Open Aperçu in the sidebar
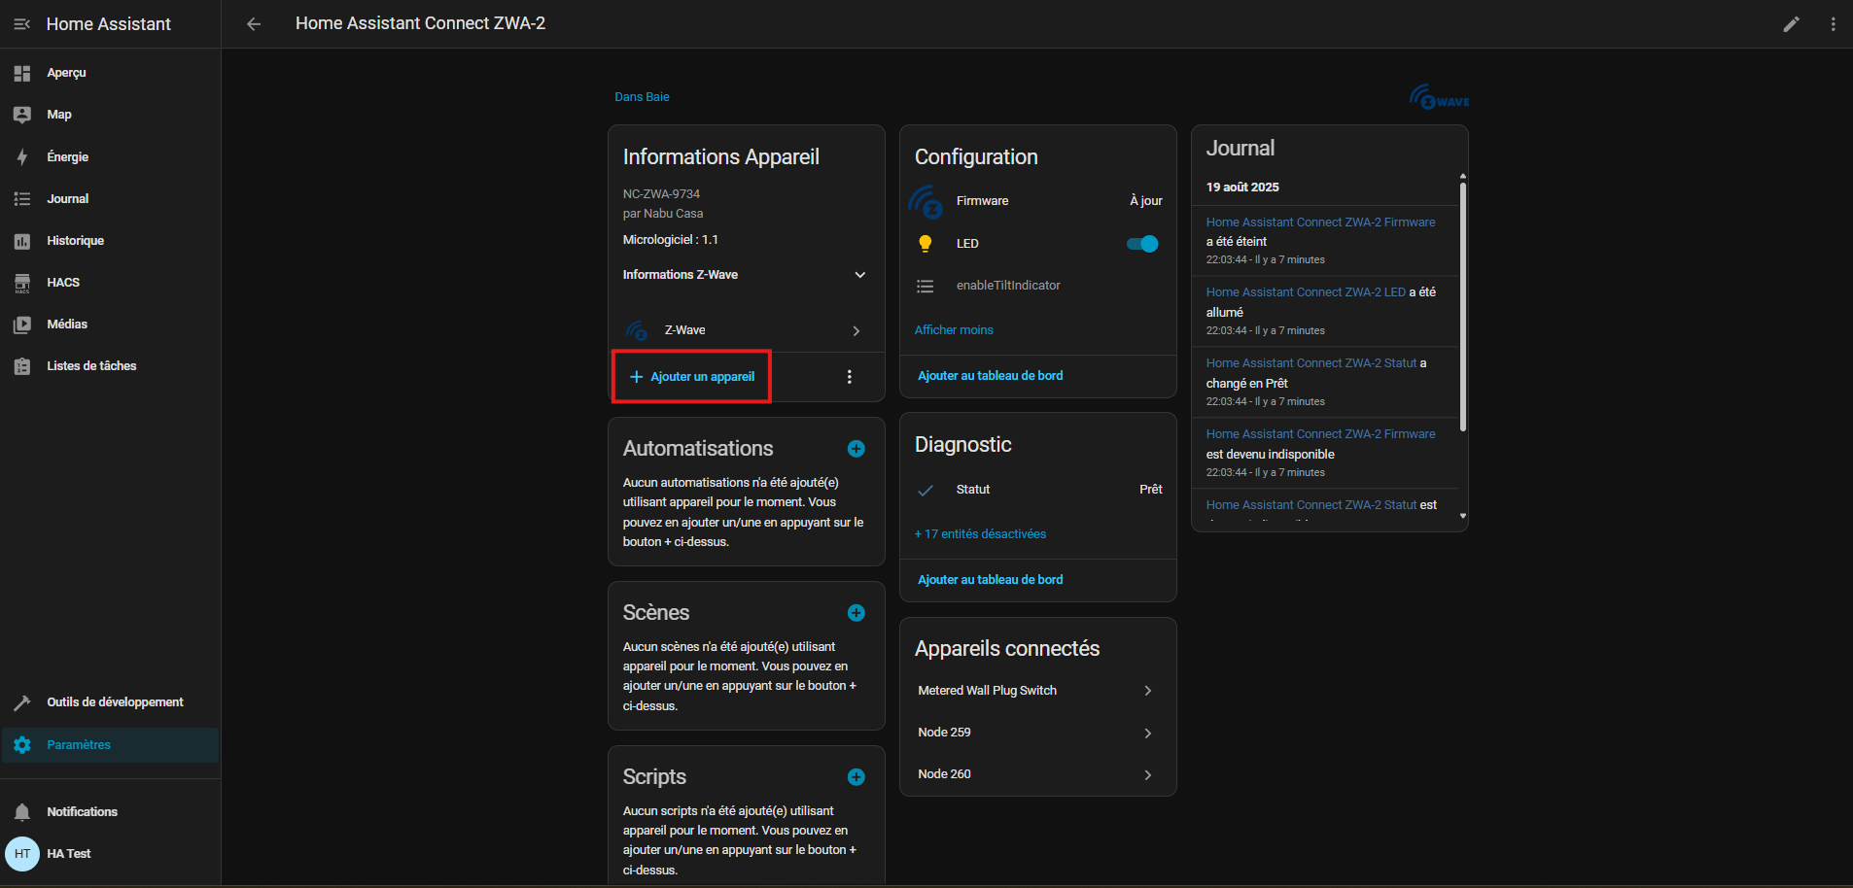The height and width of the screenshot is (888, 1853). pos(110,74)
